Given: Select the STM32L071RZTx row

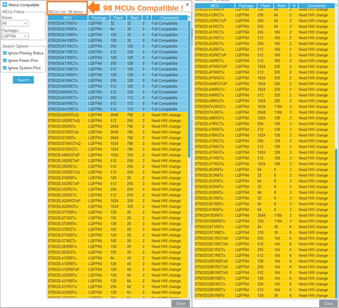Looking at the screenshot, I should [118, 218].
